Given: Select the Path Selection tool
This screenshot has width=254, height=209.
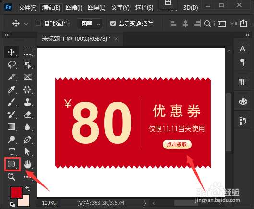Looking at the screenshot, I should click(x=27, y=152).
